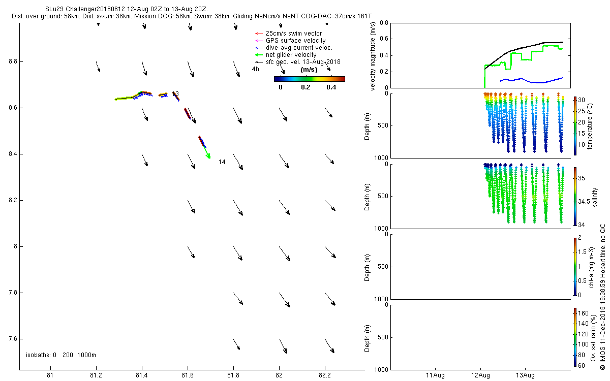The width and height of the screenshot is (610, 381).
Task: Click the speed (m/s) colorbar under the legend
Action: tap(309, 79)
